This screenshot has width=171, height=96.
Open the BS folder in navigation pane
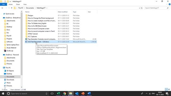coord(7,24)
